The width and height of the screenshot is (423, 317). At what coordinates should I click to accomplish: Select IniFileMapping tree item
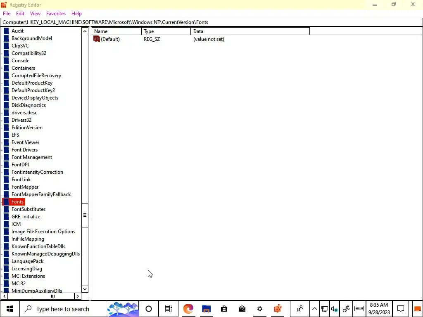coord(28,239)
